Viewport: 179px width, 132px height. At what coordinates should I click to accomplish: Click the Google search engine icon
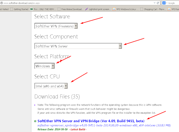164,3
